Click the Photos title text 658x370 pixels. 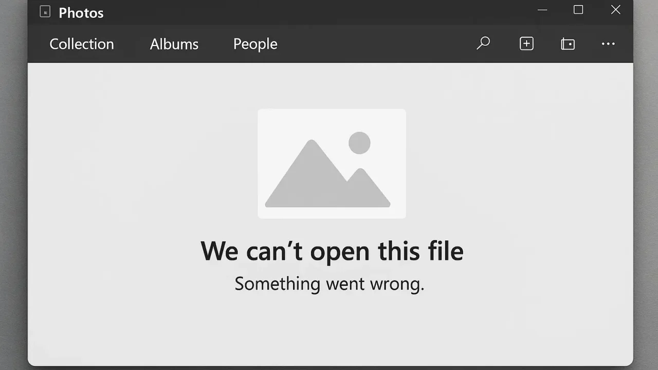pyautogui.click(x=81, y=13)
